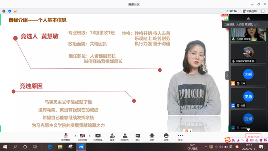Expand video options arrow beside camera
Image resolution: width=268 pixels, height=151 pixels.
90,136
